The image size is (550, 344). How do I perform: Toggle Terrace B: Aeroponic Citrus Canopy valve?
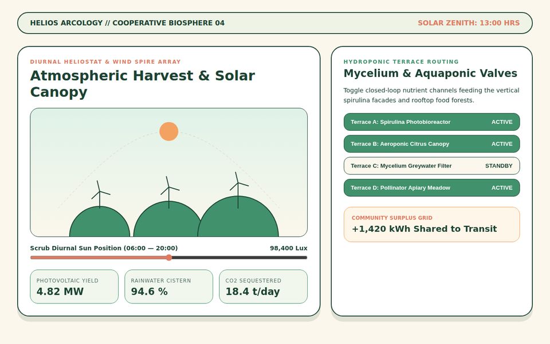click(x=431, y=144)
